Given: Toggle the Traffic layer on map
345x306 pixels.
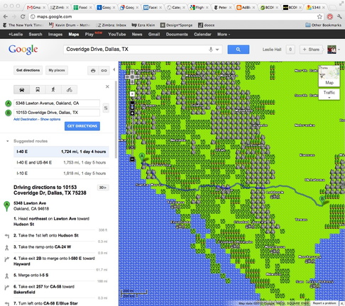Looking at the screenshot, I should click(x=329, y=94).
